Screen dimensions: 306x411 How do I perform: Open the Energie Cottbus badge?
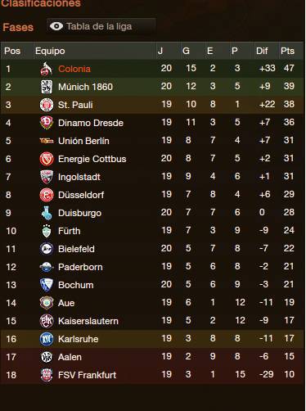tap(47, 159)
